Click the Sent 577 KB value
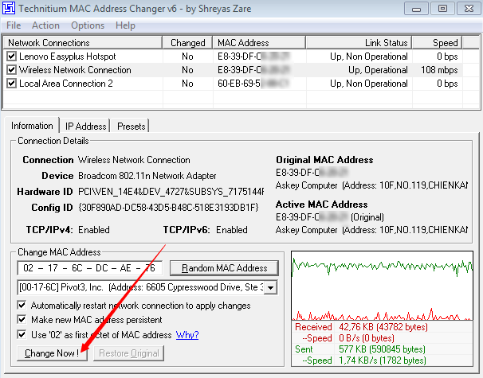The width and height of the screenshot is (483, 378). [382, 349]
